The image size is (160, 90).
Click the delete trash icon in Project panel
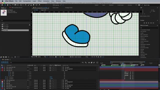(15, 57)
